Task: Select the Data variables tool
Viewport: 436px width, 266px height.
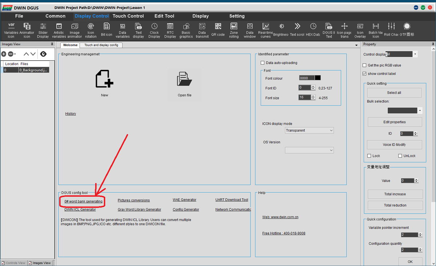Action: point(122,30)
